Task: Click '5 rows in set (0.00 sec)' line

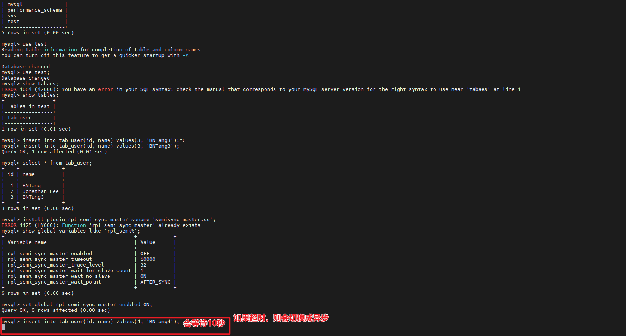Action: tap(37, 33)
